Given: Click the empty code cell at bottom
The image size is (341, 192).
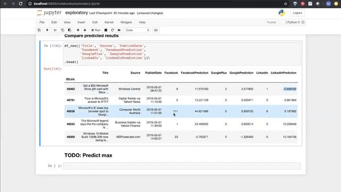Looking at the screenshot, I should (182, 166).
